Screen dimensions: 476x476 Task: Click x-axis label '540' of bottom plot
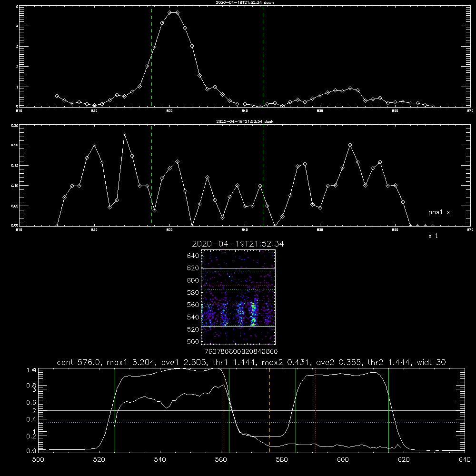coord(160,460)
